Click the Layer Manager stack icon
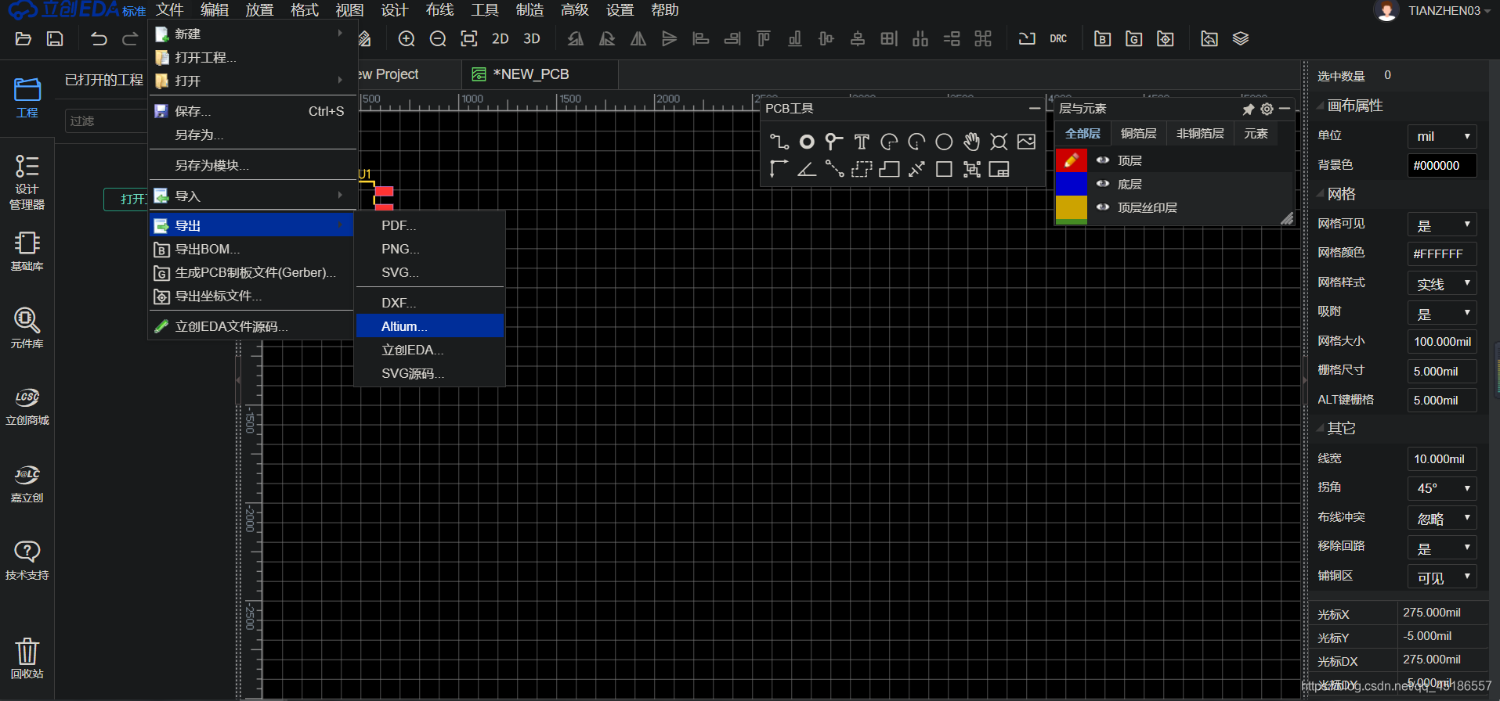This screenshot has height=701, width=1500. [1240, 38]
